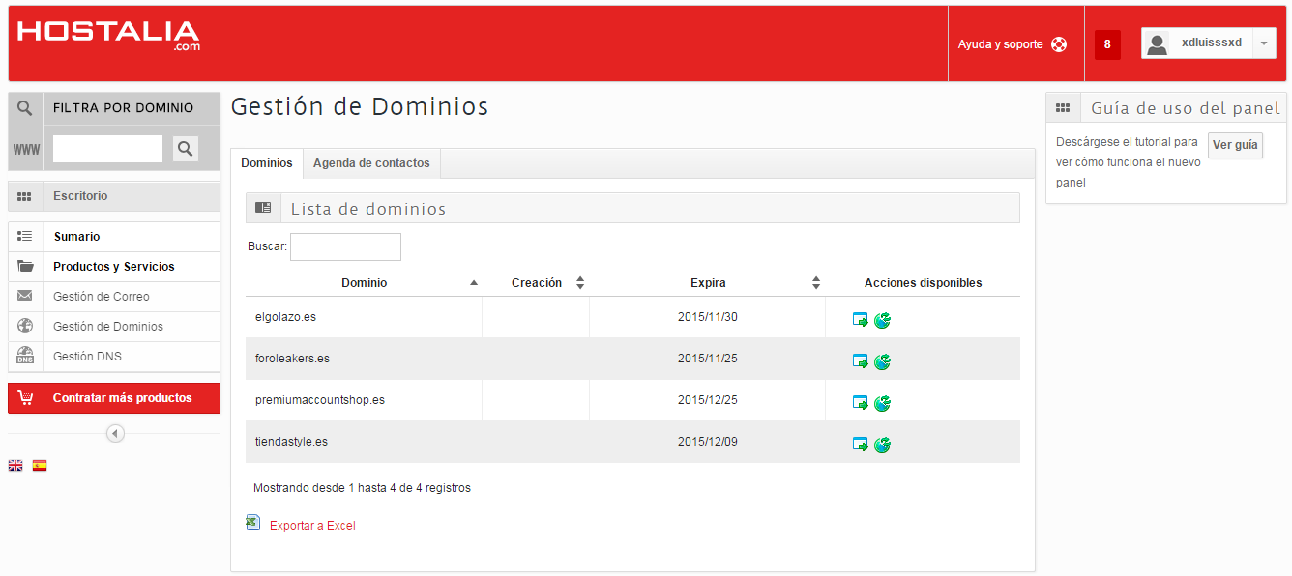
Task: Click the Mostrando desde 1 hasta 4 text
Action: [x=362, y=488]
